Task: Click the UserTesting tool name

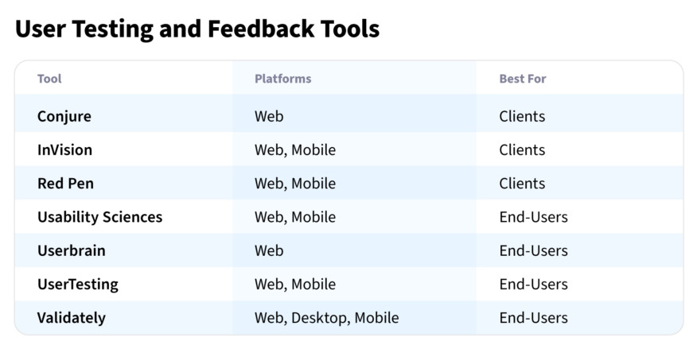Action: (77, 284)
